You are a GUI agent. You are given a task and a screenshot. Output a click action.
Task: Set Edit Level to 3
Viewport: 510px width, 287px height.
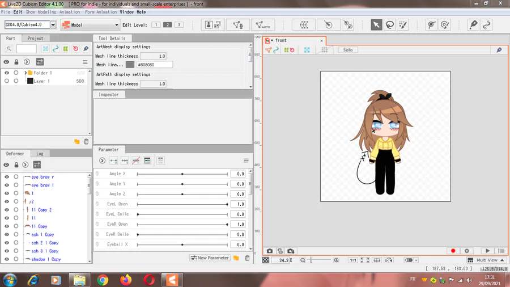coord(179,25)
